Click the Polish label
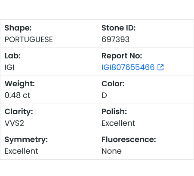 [114, 112]
